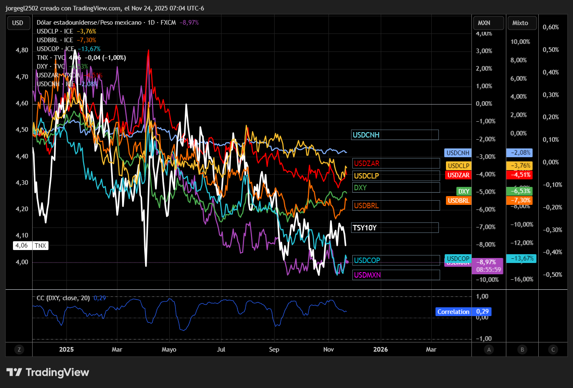Click the 10,00% value on Mixto scale
573x388 pixels.
tap(520, 42)
